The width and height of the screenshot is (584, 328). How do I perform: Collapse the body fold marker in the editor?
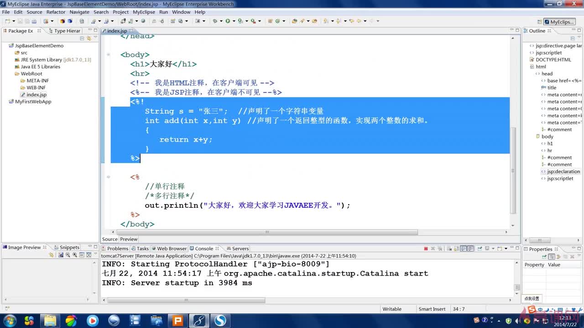[x=108, y=55]
